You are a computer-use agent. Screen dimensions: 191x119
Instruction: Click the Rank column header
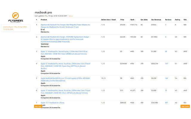pos(132,20)
